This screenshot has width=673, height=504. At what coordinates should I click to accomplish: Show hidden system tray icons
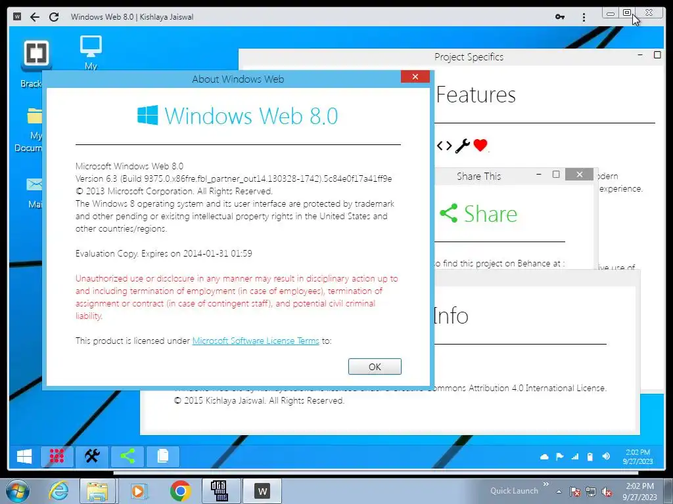coord(559,492)
